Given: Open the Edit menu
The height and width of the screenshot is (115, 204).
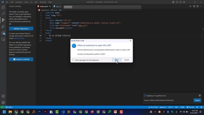Looking at the screenshot, I should click(x=12, y=2).
